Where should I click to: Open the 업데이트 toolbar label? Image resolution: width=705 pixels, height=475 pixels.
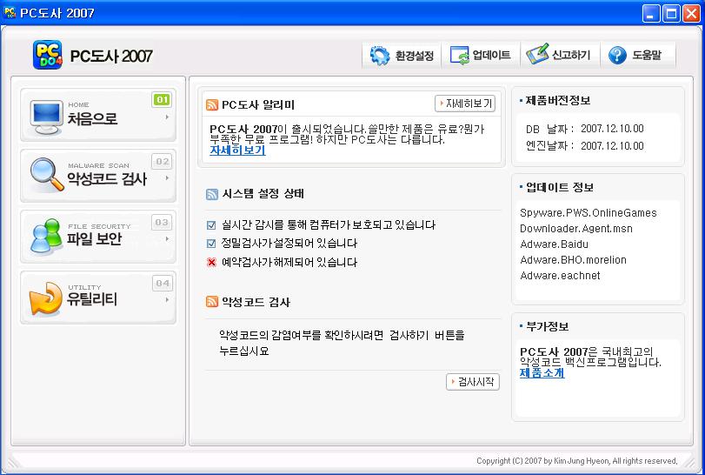pos(491,56)
